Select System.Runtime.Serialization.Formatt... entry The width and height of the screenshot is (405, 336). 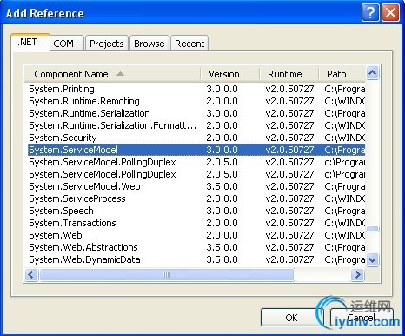point(196,125)
